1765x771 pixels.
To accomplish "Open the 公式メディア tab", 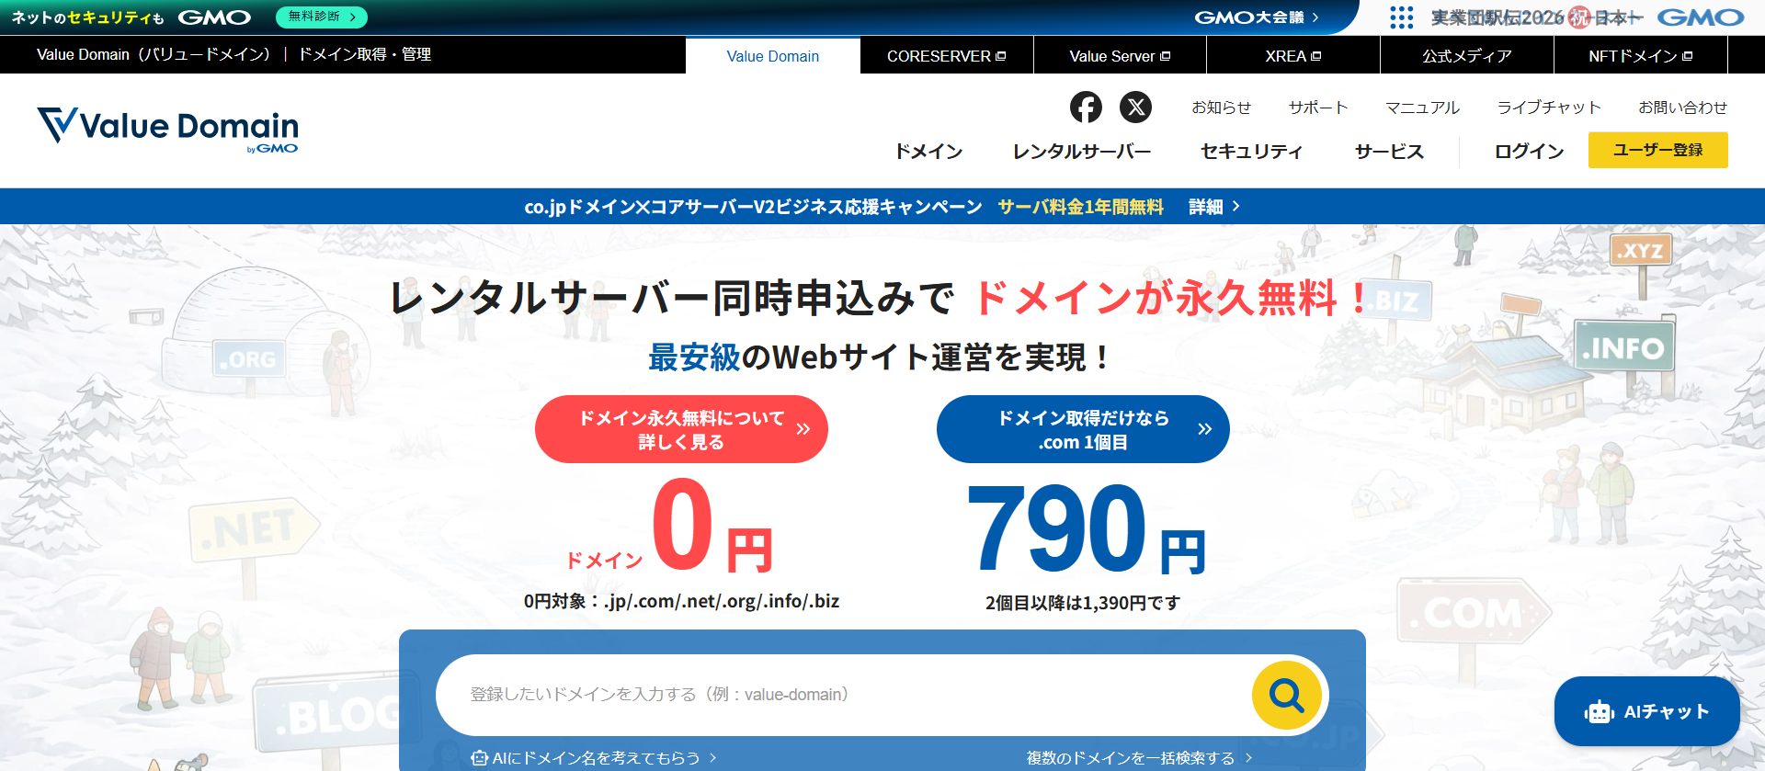I will click(1467, 56).
